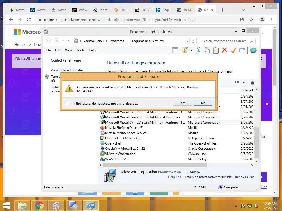Click the Rename toolbar icon next to checkmark
Viewport: 282px width, 211px height.
[x=242, y=51]
